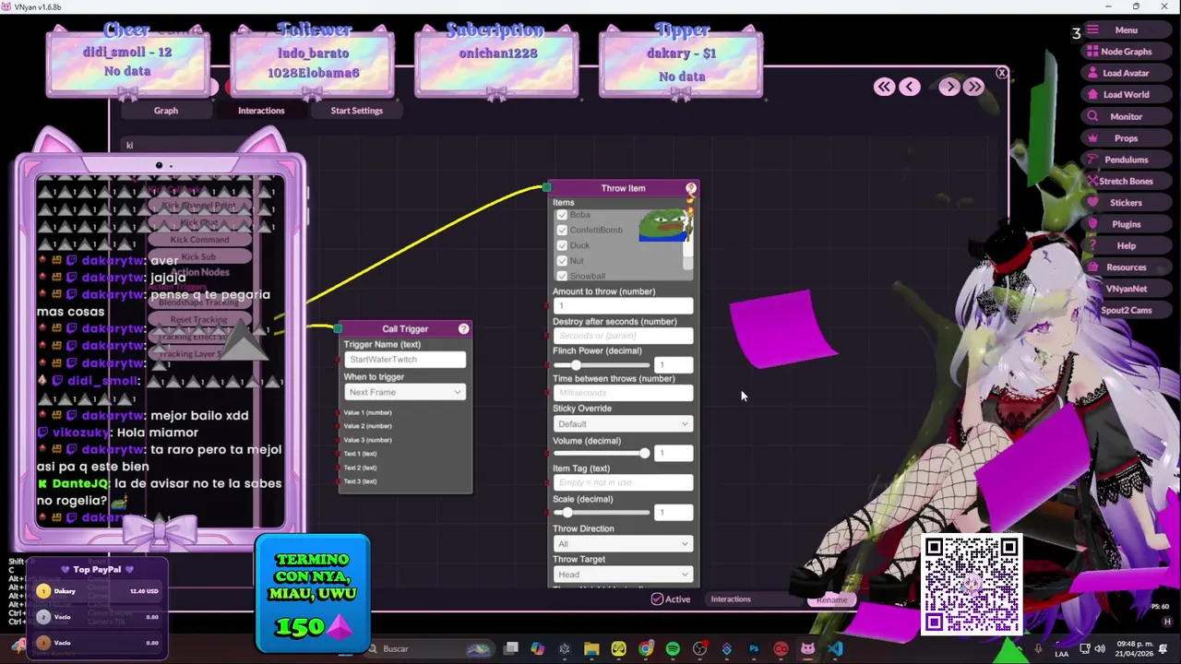Open the Spout2 Cams sidebar button

click(1126, 310)
